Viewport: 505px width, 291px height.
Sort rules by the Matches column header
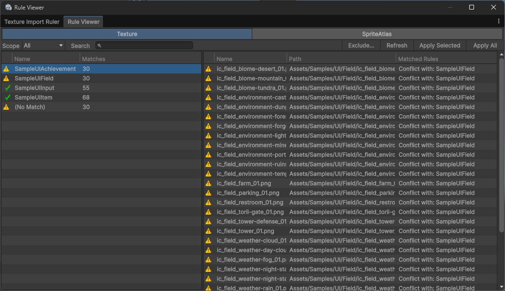coord(140,59)
